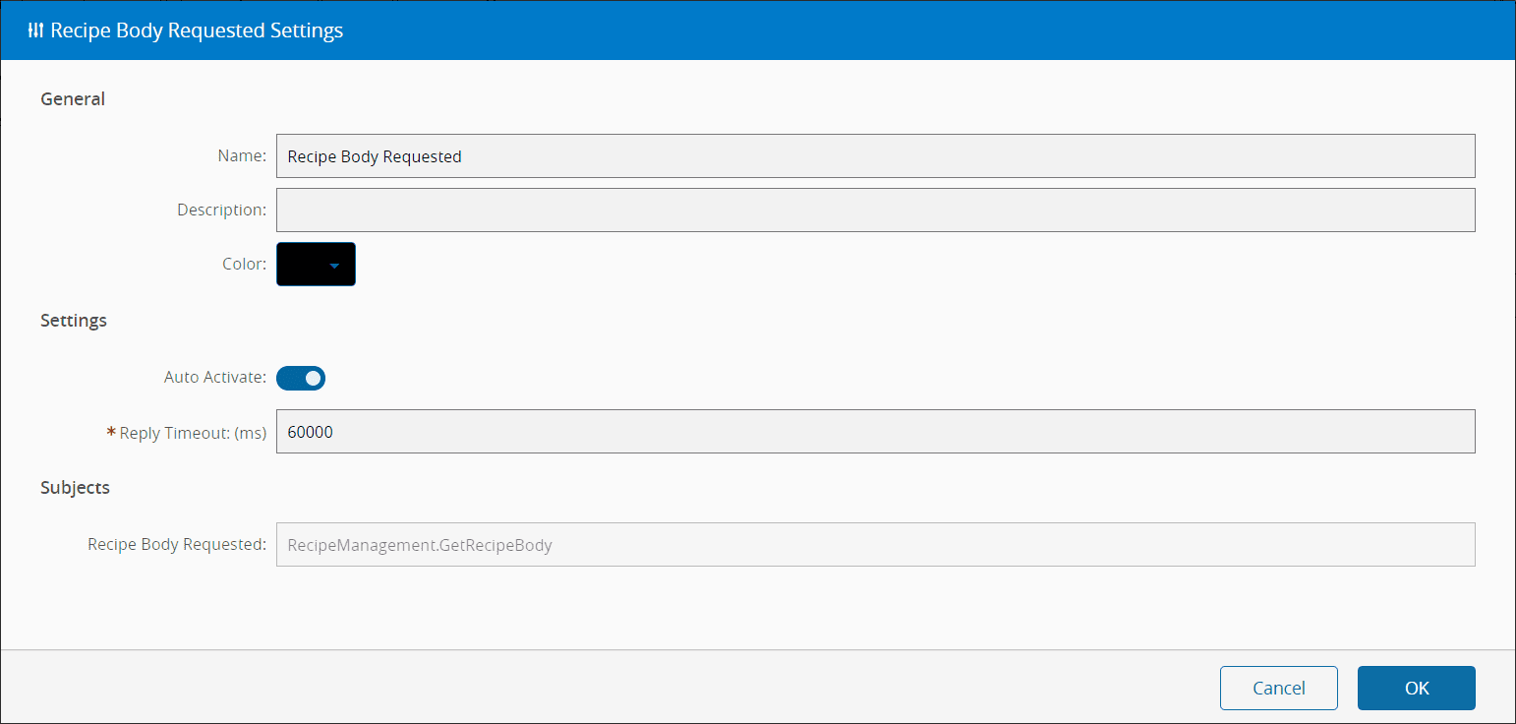The height and width of the screenshot is (724, 1516).
Task: Click the Name field label
Action: [x=242, y=156]
